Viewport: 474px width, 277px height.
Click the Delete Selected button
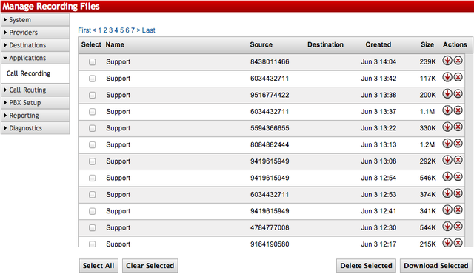(x=366, y=265)
